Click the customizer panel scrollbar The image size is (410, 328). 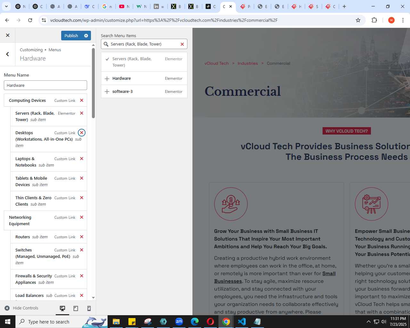pos(93,83)
